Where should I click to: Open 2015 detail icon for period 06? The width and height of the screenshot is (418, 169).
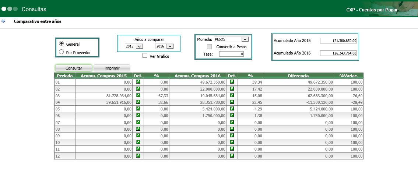[x=138, y=115]
